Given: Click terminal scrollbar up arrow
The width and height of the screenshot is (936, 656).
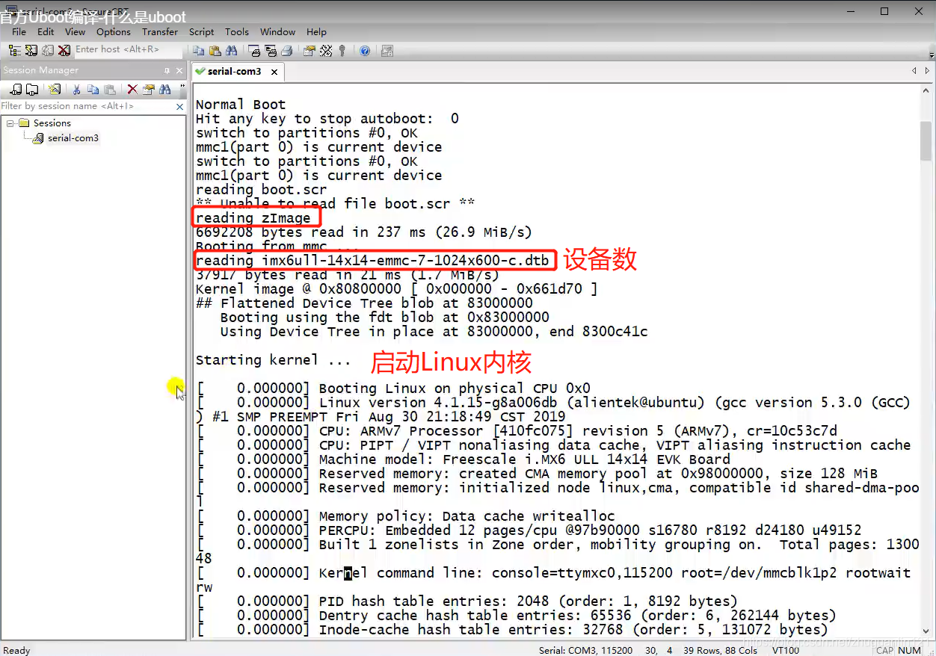Looking at the screenshot, I should click(927, 90).
